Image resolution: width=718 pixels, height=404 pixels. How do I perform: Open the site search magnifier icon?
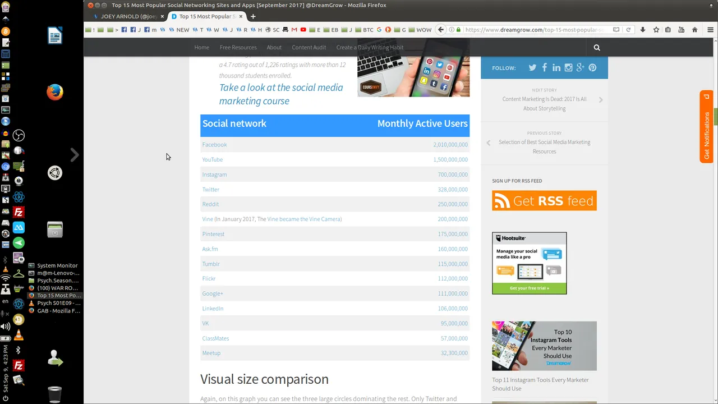(x=597, y=48)
